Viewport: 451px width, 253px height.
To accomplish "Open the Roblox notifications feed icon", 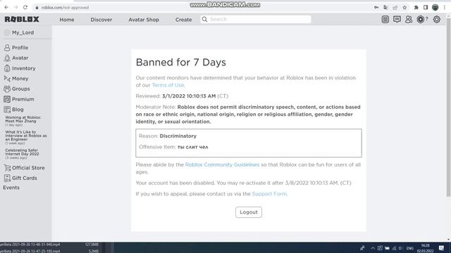I will [x=385, y=19].
